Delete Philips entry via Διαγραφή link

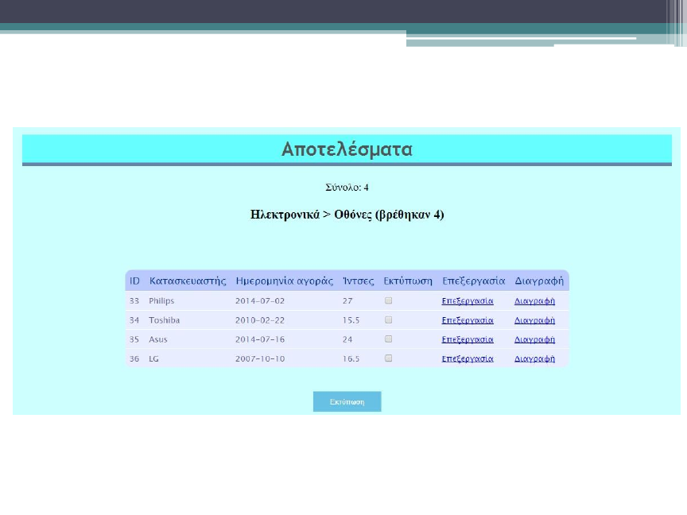[x=534, y=301]
